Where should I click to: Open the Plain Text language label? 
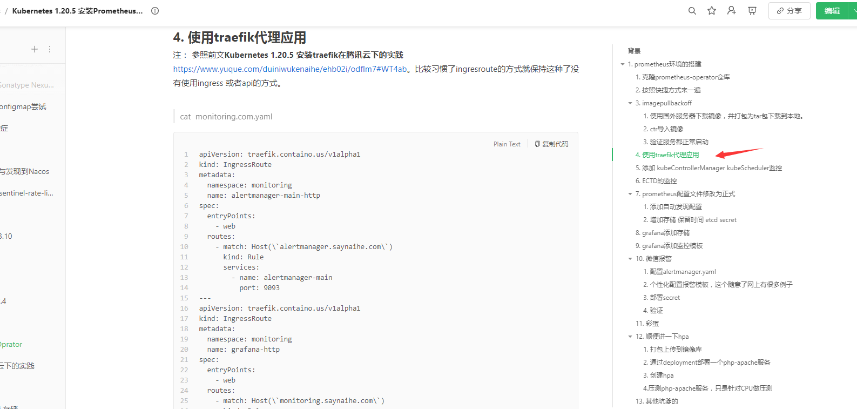[507, 144]
